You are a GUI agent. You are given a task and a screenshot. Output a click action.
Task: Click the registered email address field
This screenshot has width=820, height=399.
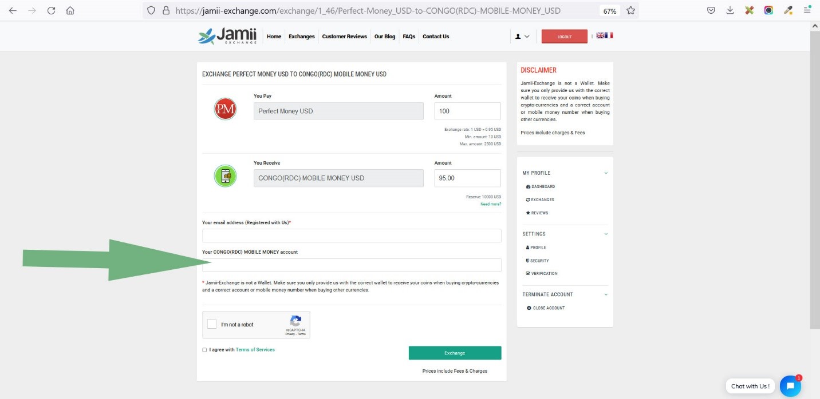tap(352, 236)
